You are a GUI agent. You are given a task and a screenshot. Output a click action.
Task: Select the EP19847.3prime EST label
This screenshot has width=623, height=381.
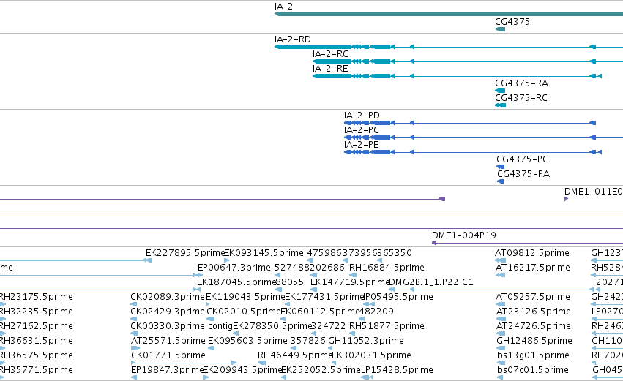[167, 371]
